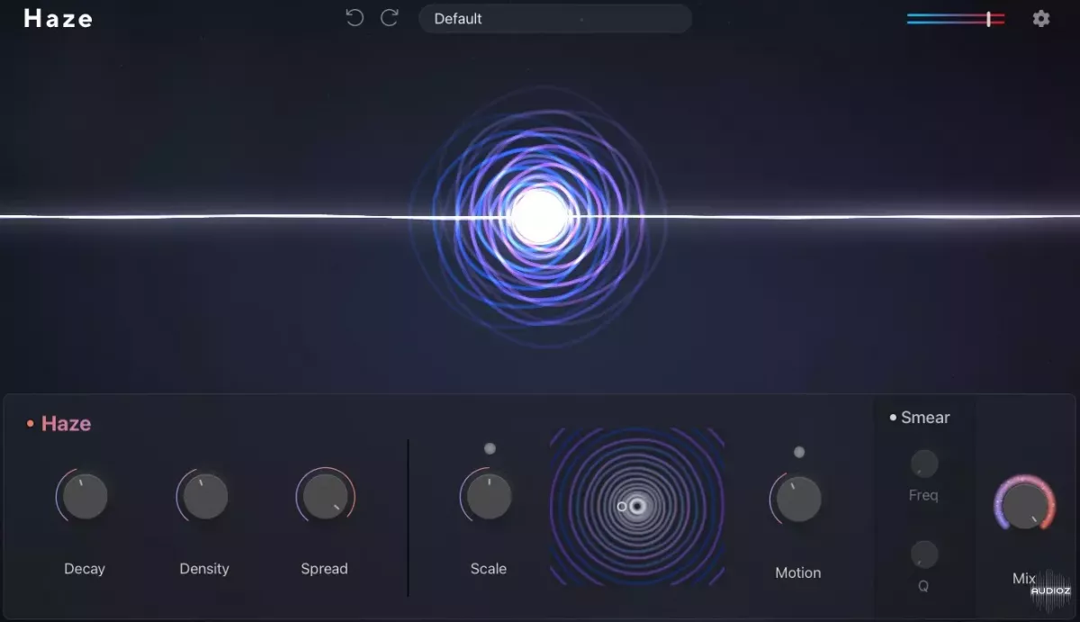
Task: Click the Smear Q knob
Action: click(923, 554)
